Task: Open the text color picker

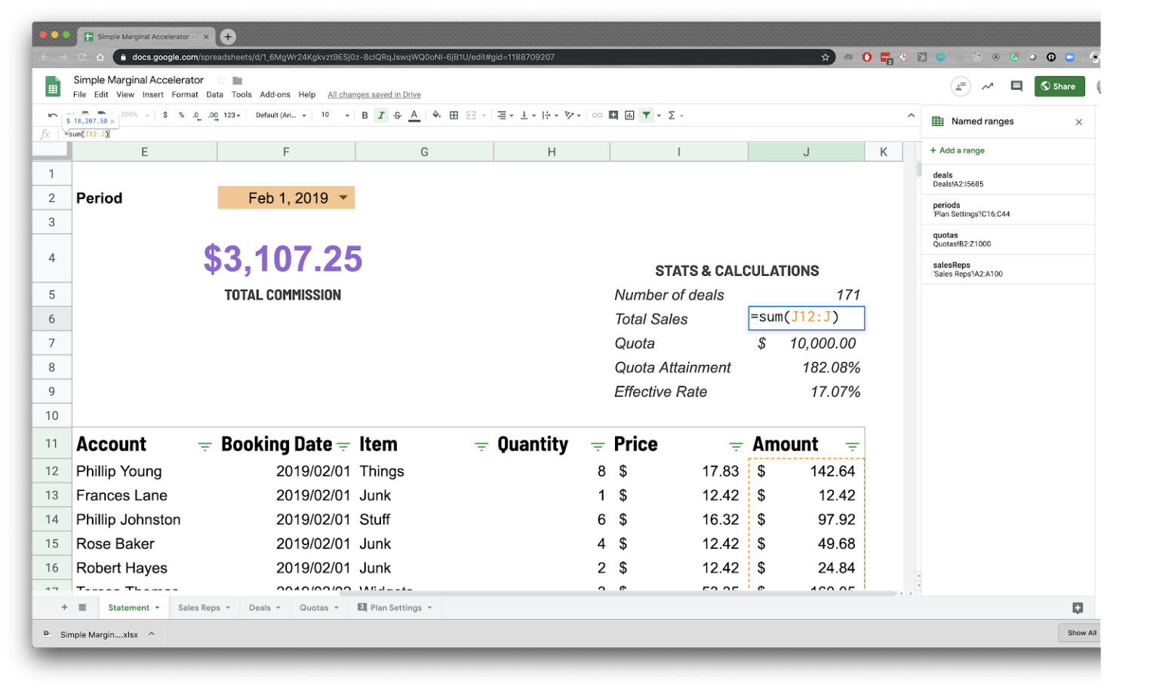Action: 413,115
